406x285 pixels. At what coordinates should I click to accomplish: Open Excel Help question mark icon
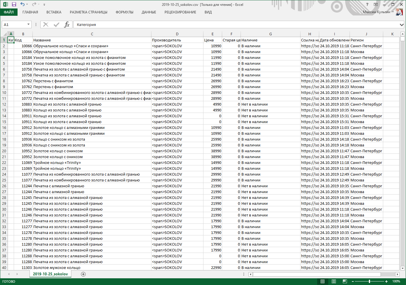point(367,4)
